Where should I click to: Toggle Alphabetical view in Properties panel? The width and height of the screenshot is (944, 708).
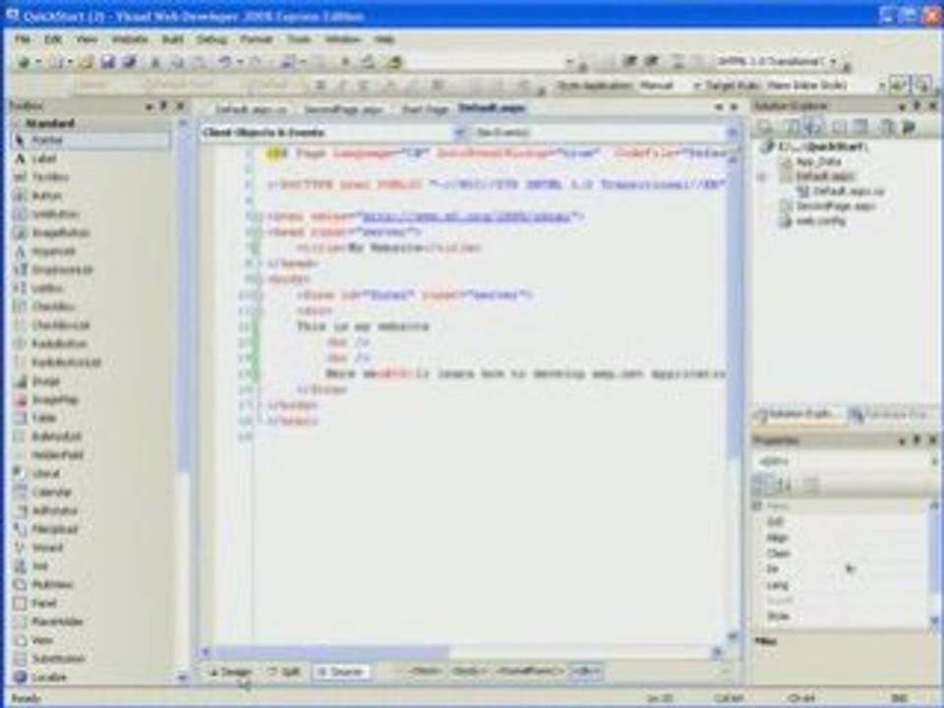click(x=785, y=484)
